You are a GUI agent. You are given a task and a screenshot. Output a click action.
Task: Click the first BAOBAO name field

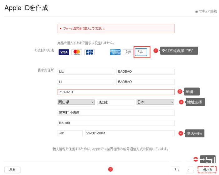[145, 71]
